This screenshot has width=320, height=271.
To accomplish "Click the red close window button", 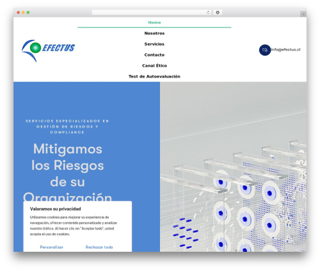I will pos(19,12).
